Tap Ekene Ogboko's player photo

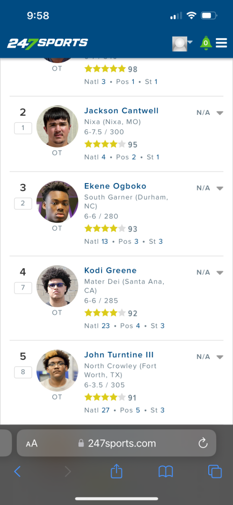pos(57,202)
